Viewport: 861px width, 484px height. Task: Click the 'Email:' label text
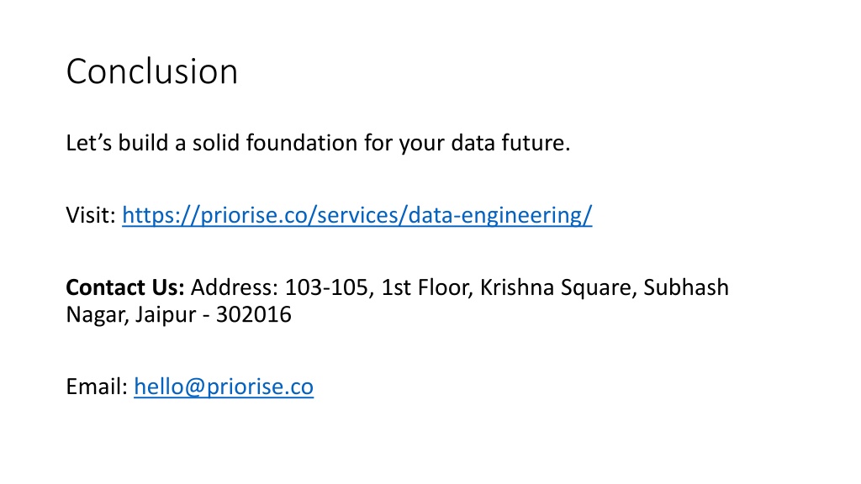(x=98, y=387)
